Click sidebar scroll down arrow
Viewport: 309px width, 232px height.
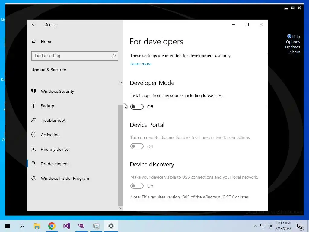(x=121, y=208)
